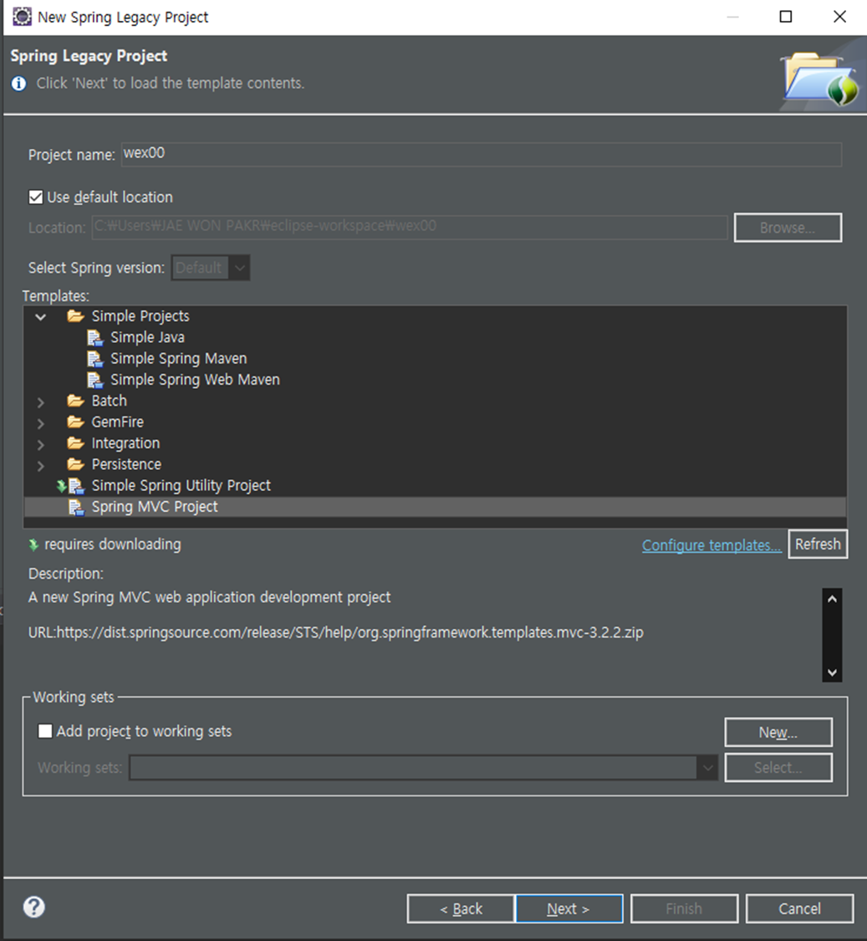The height and width of the screenshot is (941, 867).
Task: Click the Simple Spring Web Maven icon
Action: 94,380
